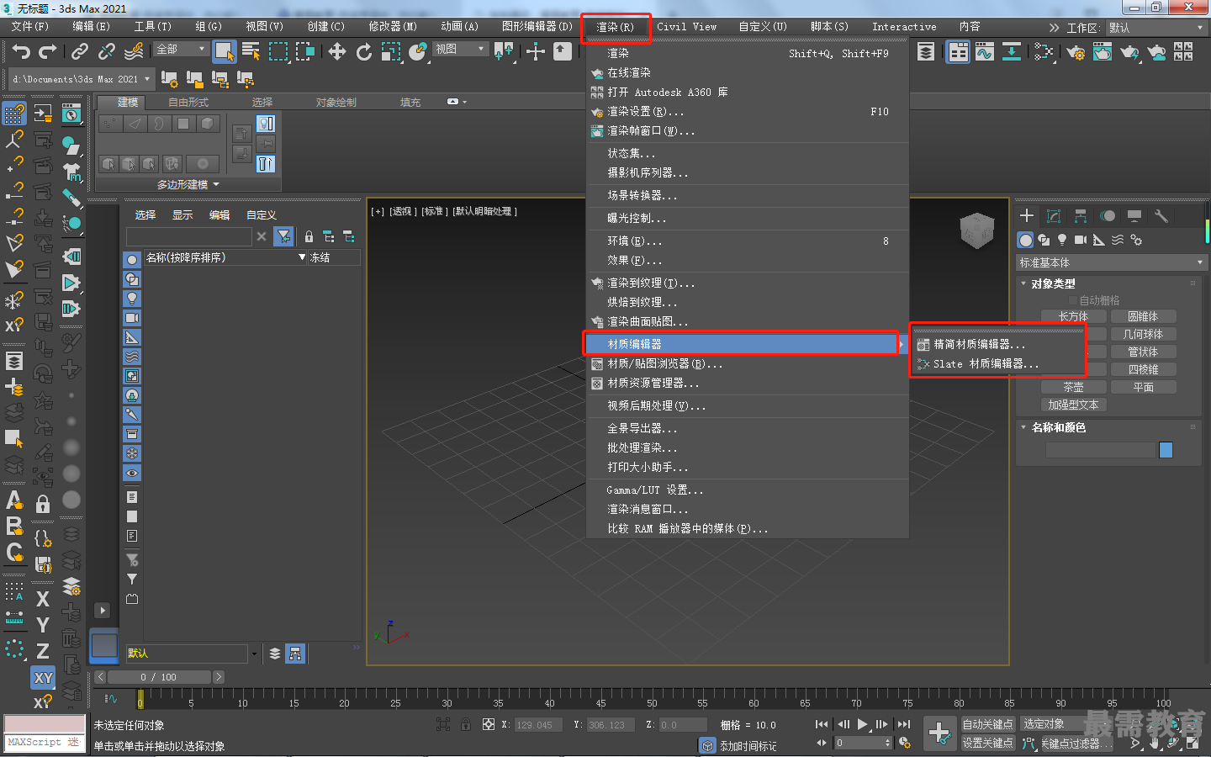1211x757 pixels.
Task: Open the File menu
Action: 29,27
